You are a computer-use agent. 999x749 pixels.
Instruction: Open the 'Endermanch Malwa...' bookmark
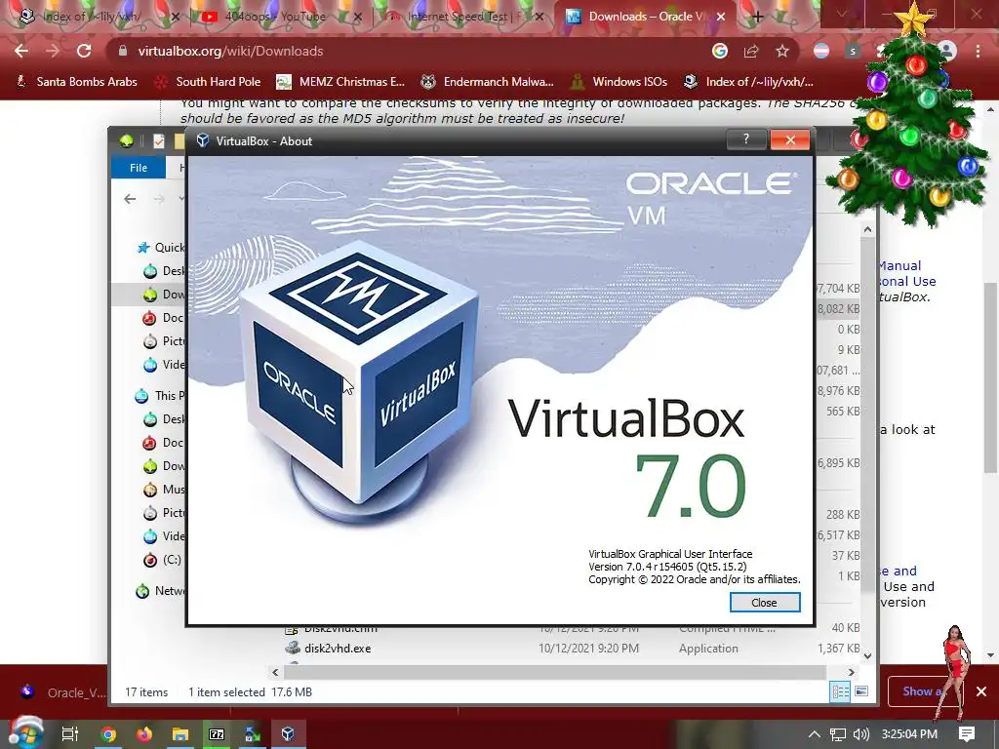point(488,82)
